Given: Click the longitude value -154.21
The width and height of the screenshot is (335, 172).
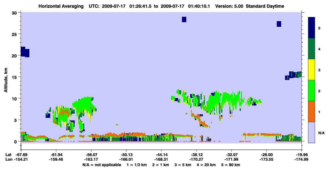Looking at the screenshot, I should pos(21,160).
